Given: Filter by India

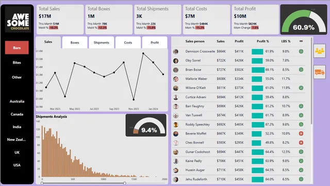Looking at the screenshot, I should pyautogui.click(x=17, y=127).
